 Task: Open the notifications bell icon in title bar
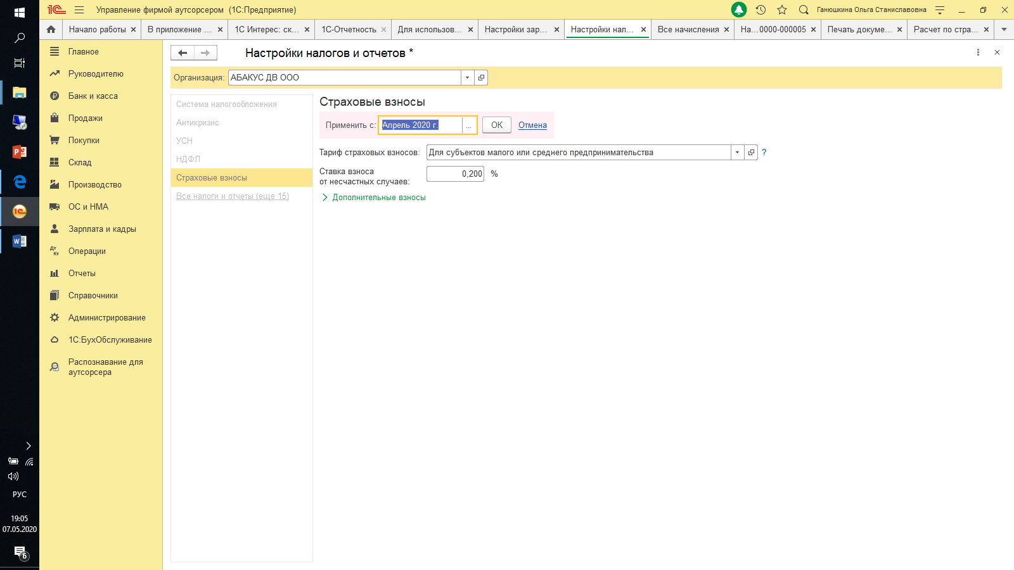tap(738, 9)
